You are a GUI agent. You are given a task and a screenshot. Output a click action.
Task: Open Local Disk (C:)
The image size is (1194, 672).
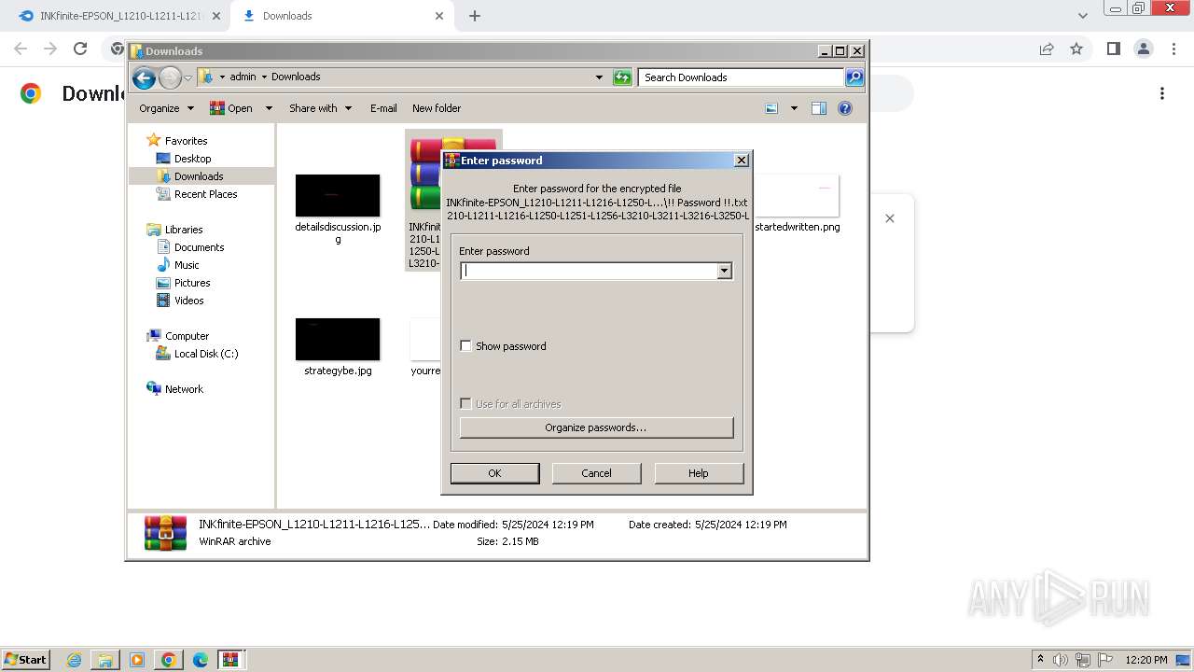pyautogui.click(x=205, y=354)
